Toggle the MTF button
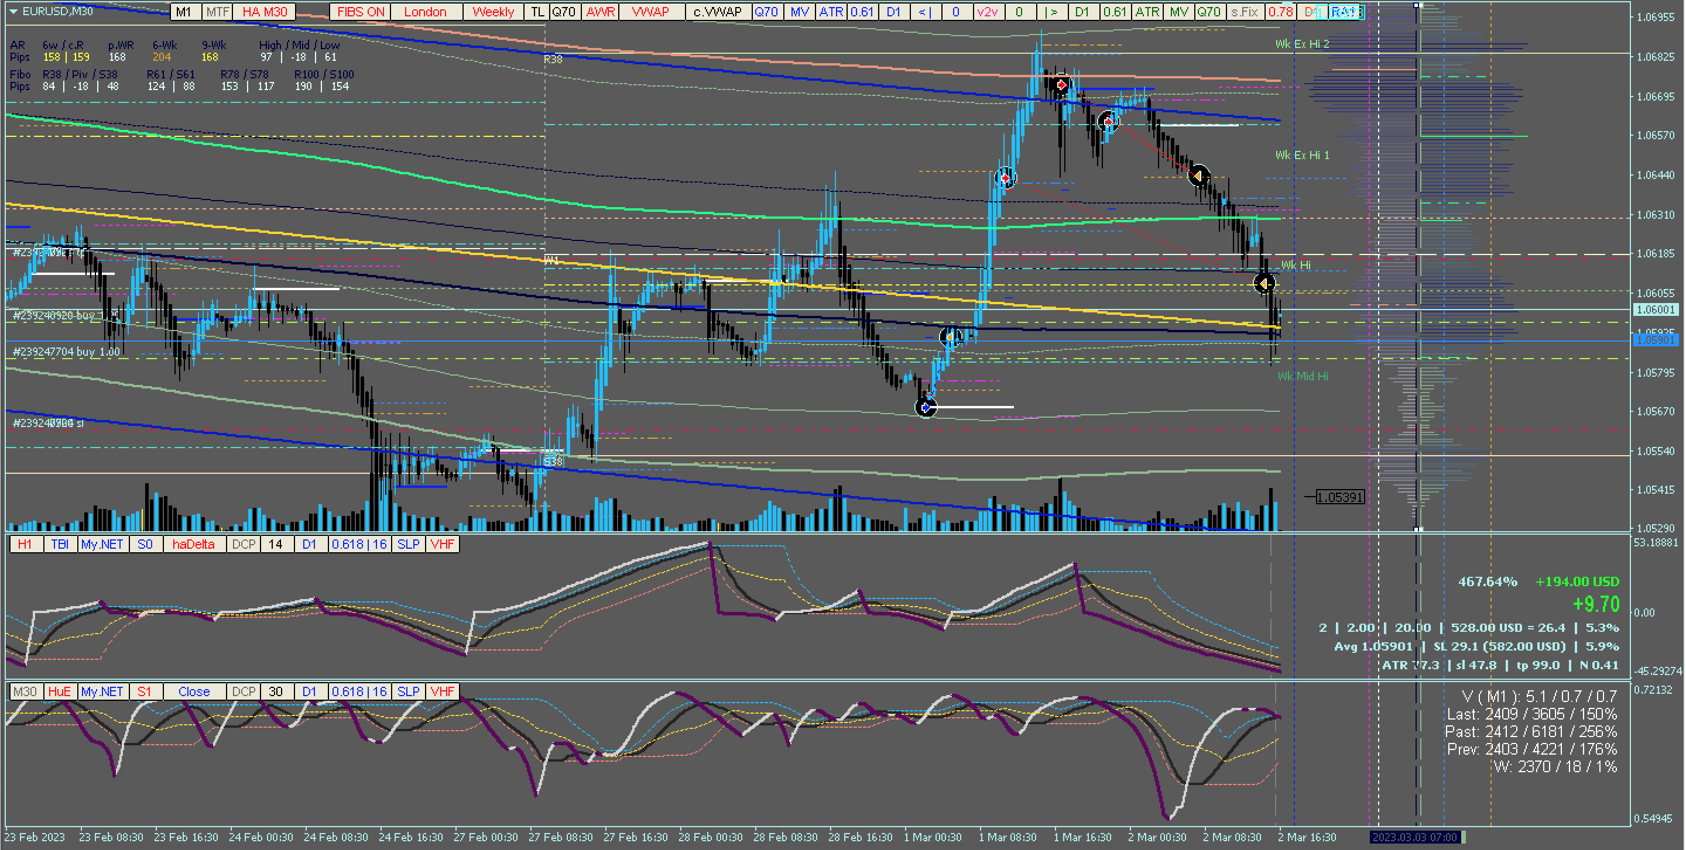 [x=217, y=12]
